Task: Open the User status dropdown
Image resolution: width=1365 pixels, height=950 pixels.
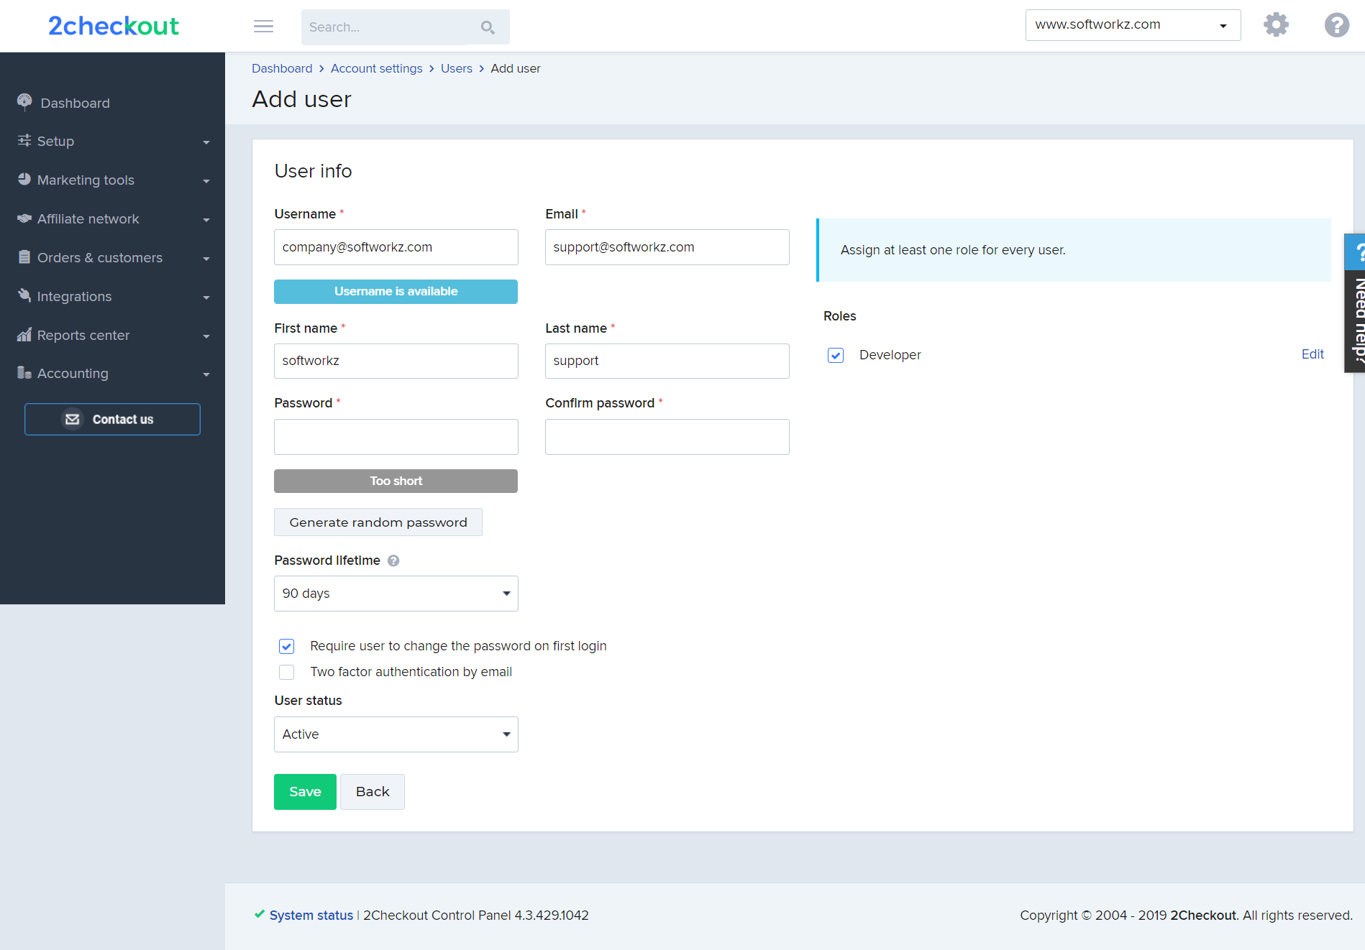Action: (x=396, y=734)
